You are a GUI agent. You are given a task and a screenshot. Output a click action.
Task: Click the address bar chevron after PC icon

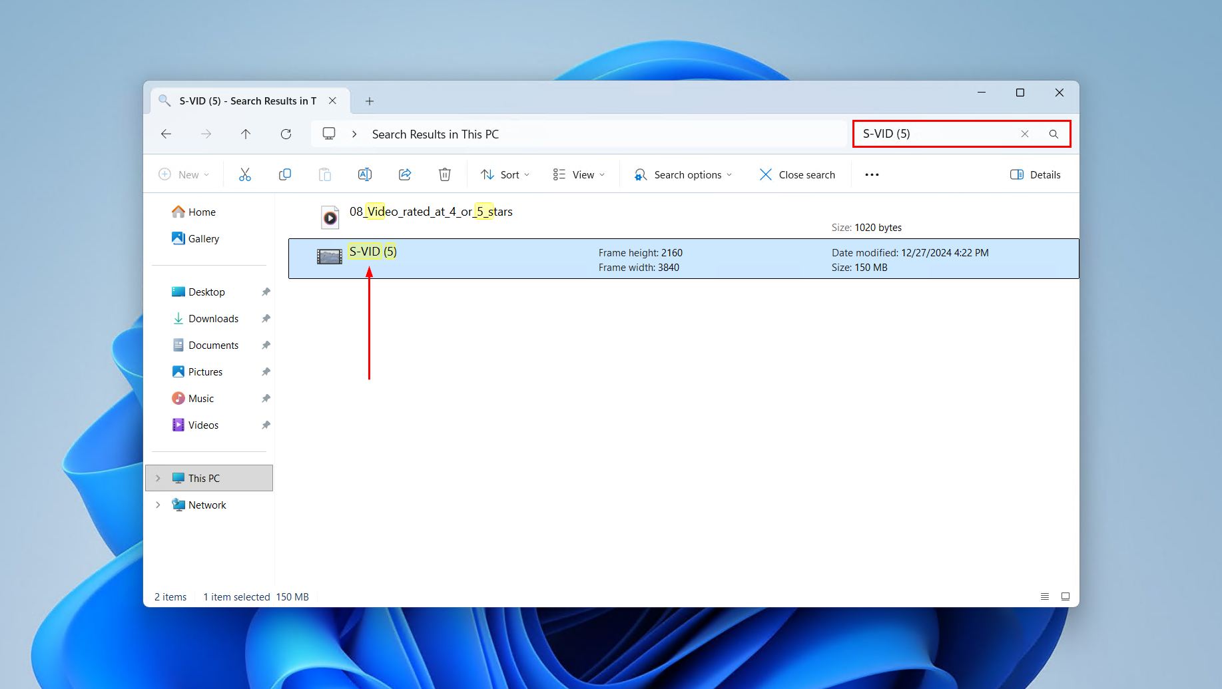click(355, 134)
